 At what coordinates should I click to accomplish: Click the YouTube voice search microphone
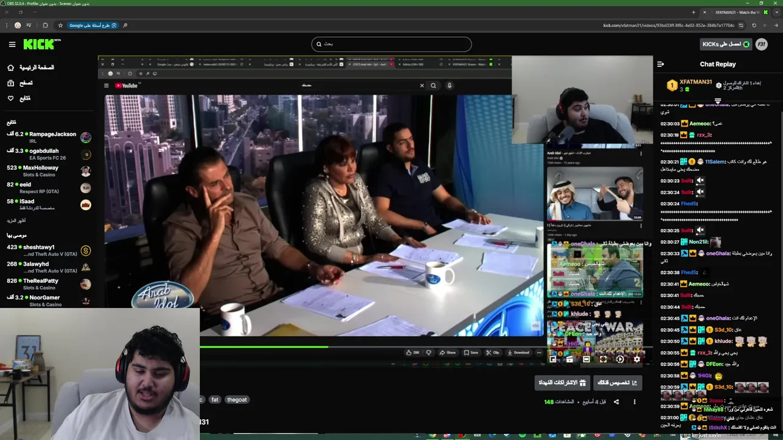[449, 86]
